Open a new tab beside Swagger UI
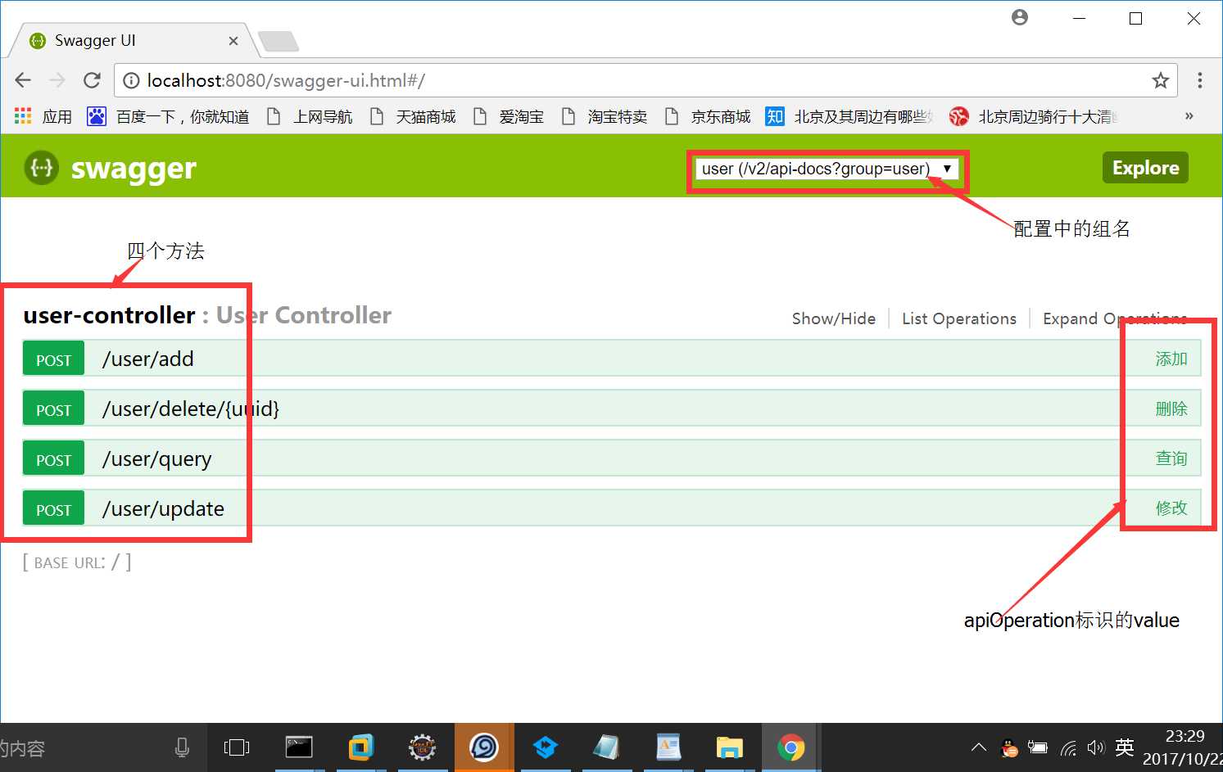Image resolution: width=1223 pixels, height=772 pixels. click(279, 41)
